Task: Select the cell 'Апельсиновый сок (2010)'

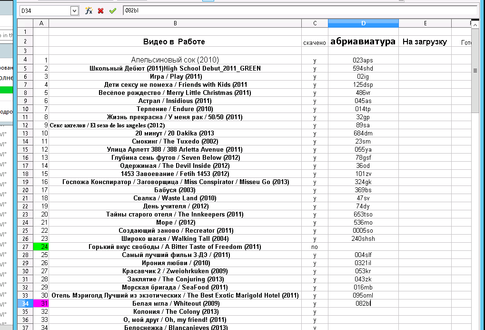Action: click(175, 60)
